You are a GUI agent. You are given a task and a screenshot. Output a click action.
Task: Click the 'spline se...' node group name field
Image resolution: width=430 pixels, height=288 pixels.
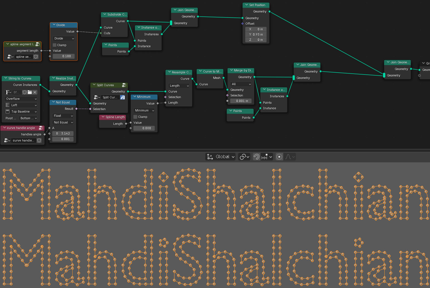pyautogui.click(x=24, y=57)
